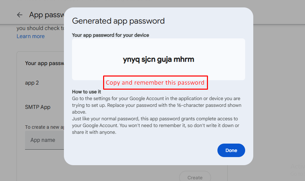The image size is (305, 181).
Task: Select the SMTP App password entry
Action: click(x=38, y=107)
